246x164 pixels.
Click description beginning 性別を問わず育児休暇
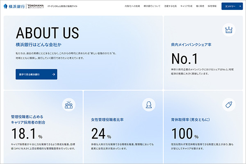tap(202, 146)
